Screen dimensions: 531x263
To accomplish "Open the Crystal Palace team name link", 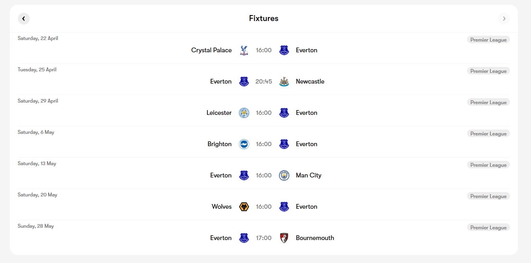I will click(212, 50).
